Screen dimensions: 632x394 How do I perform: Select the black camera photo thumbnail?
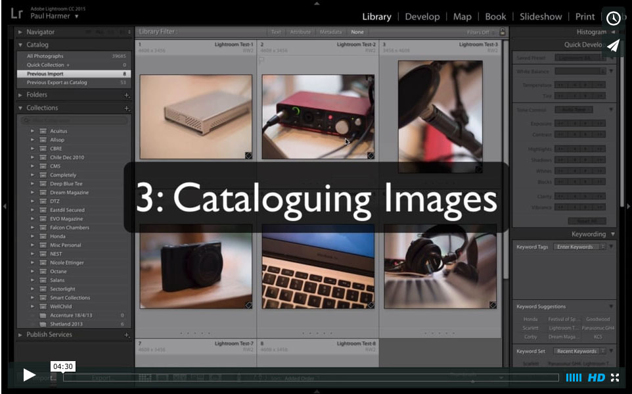click(x=196, y=266)
